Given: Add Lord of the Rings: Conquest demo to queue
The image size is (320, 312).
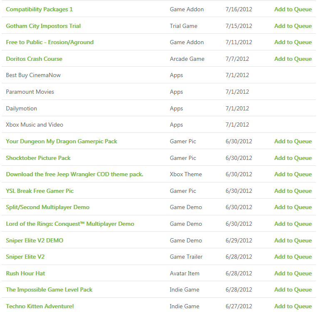Looking at the screenshot, I should click(x=293, y=224).
